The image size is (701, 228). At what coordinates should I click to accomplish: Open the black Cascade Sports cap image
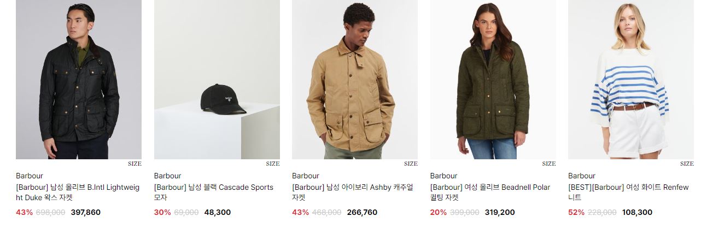pos(217,80)
